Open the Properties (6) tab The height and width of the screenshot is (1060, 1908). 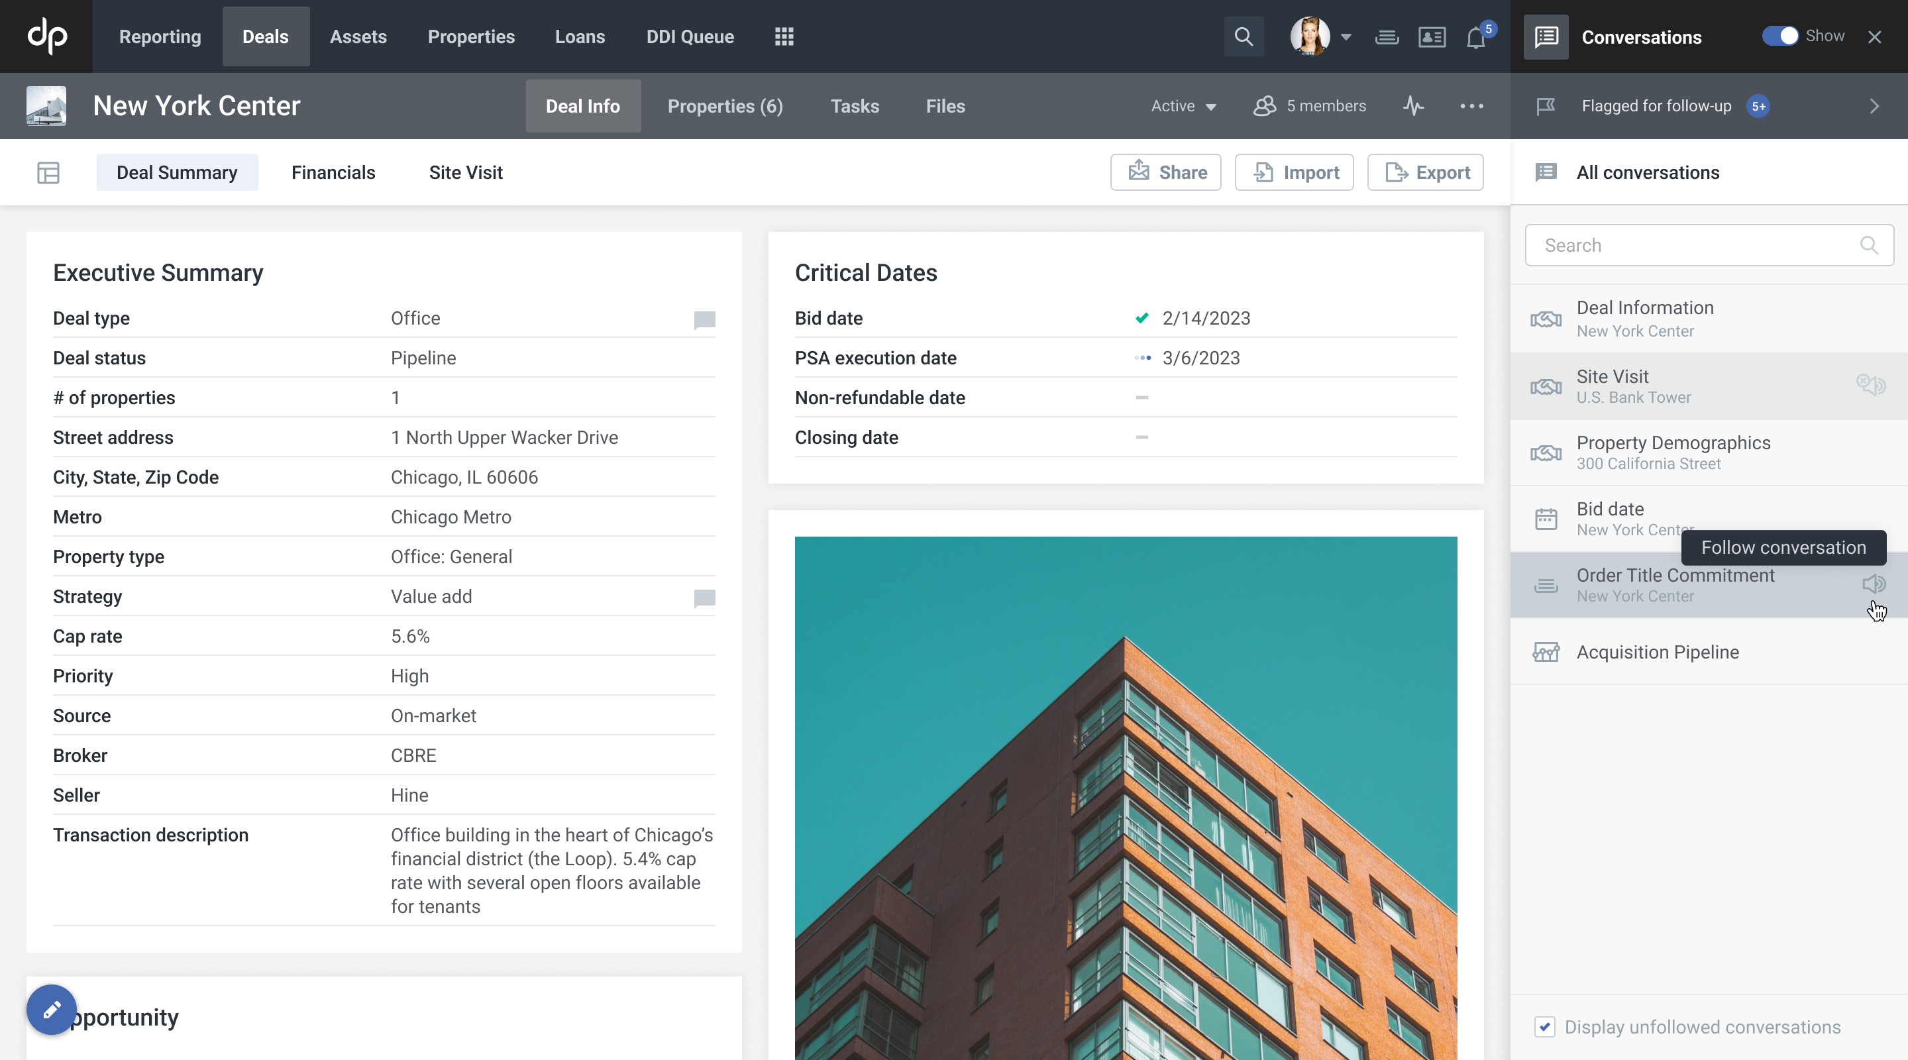(x=724, y=106)
